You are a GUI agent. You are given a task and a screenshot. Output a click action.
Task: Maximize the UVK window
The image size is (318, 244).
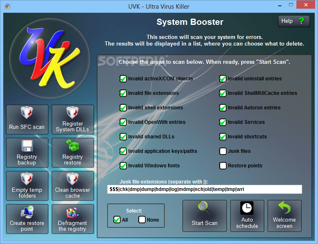pyautogui.click(x=291, y=5)
